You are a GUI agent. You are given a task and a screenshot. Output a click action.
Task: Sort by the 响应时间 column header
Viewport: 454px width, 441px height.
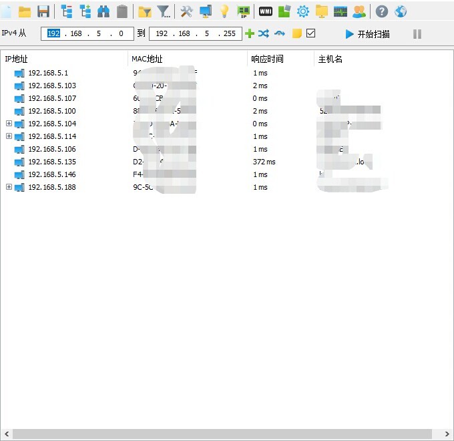pyautogui.click(x=281, y=59)
